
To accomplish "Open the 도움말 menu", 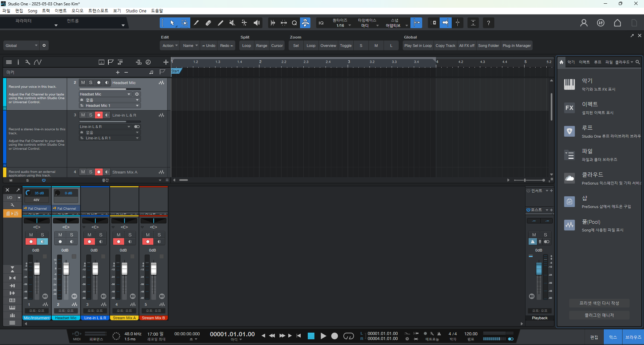I will [x=157, y=11].
